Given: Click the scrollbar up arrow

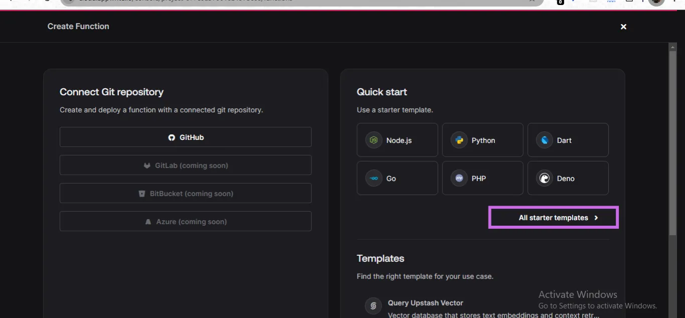Looking at the screenshot, I should [673, 46].
